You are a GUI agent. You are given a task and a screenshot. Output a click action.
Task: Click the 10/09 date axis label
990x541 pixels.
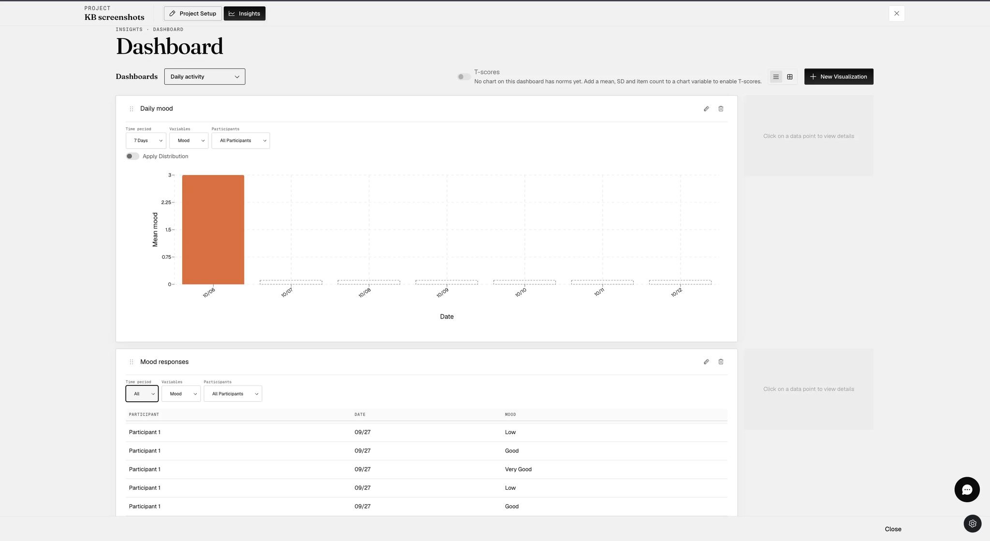(442, 292)
